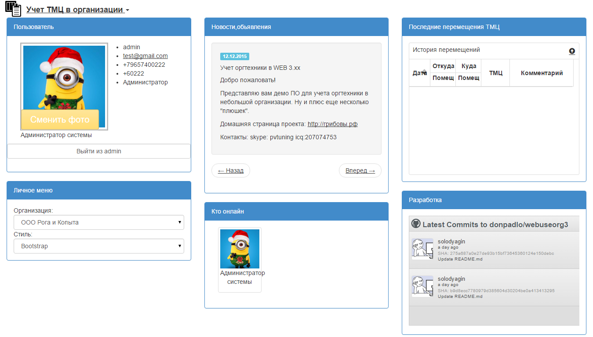
Task: Click second solodyagin commit avatar
Action: [x=422, y=286]
